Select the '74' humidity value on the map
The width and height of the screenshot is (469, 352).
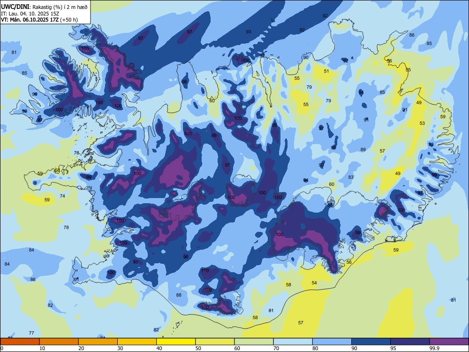[x=62, y=196]
